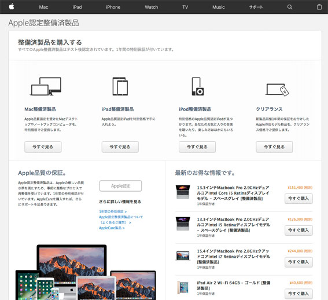Screen dimensions: 328x300
Task: Open the TV menu item
Action: pos(185,7)
